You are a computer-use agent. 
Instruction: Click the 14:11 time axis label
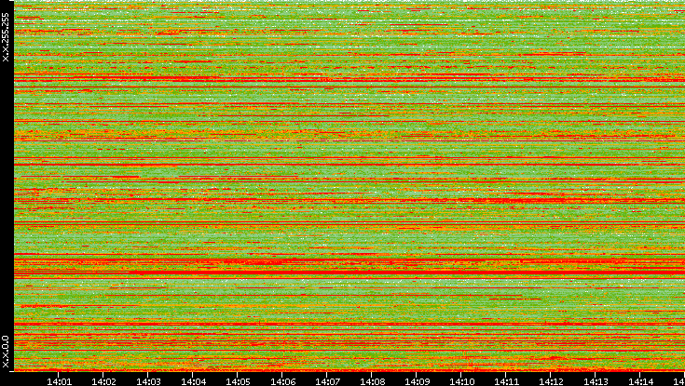506,380
